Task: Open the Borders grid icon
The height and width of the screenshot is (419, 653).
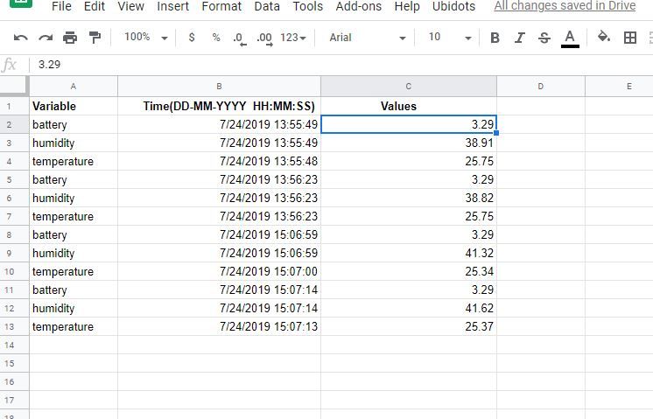Action: point(630,38)
